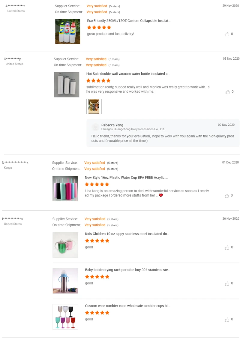This screenshot has height=360, width=240.
Task: Click thumbs-up on the sublimation ready review
Action: 228,92
